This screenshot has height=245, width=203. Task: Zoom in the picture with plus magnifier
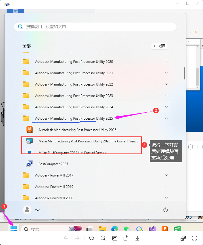[103, 238]
